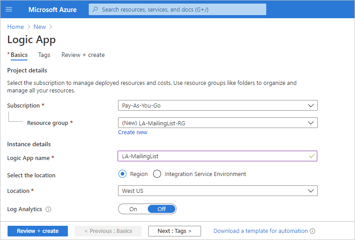Open the Location dropdown showing West US

[218, 191]
